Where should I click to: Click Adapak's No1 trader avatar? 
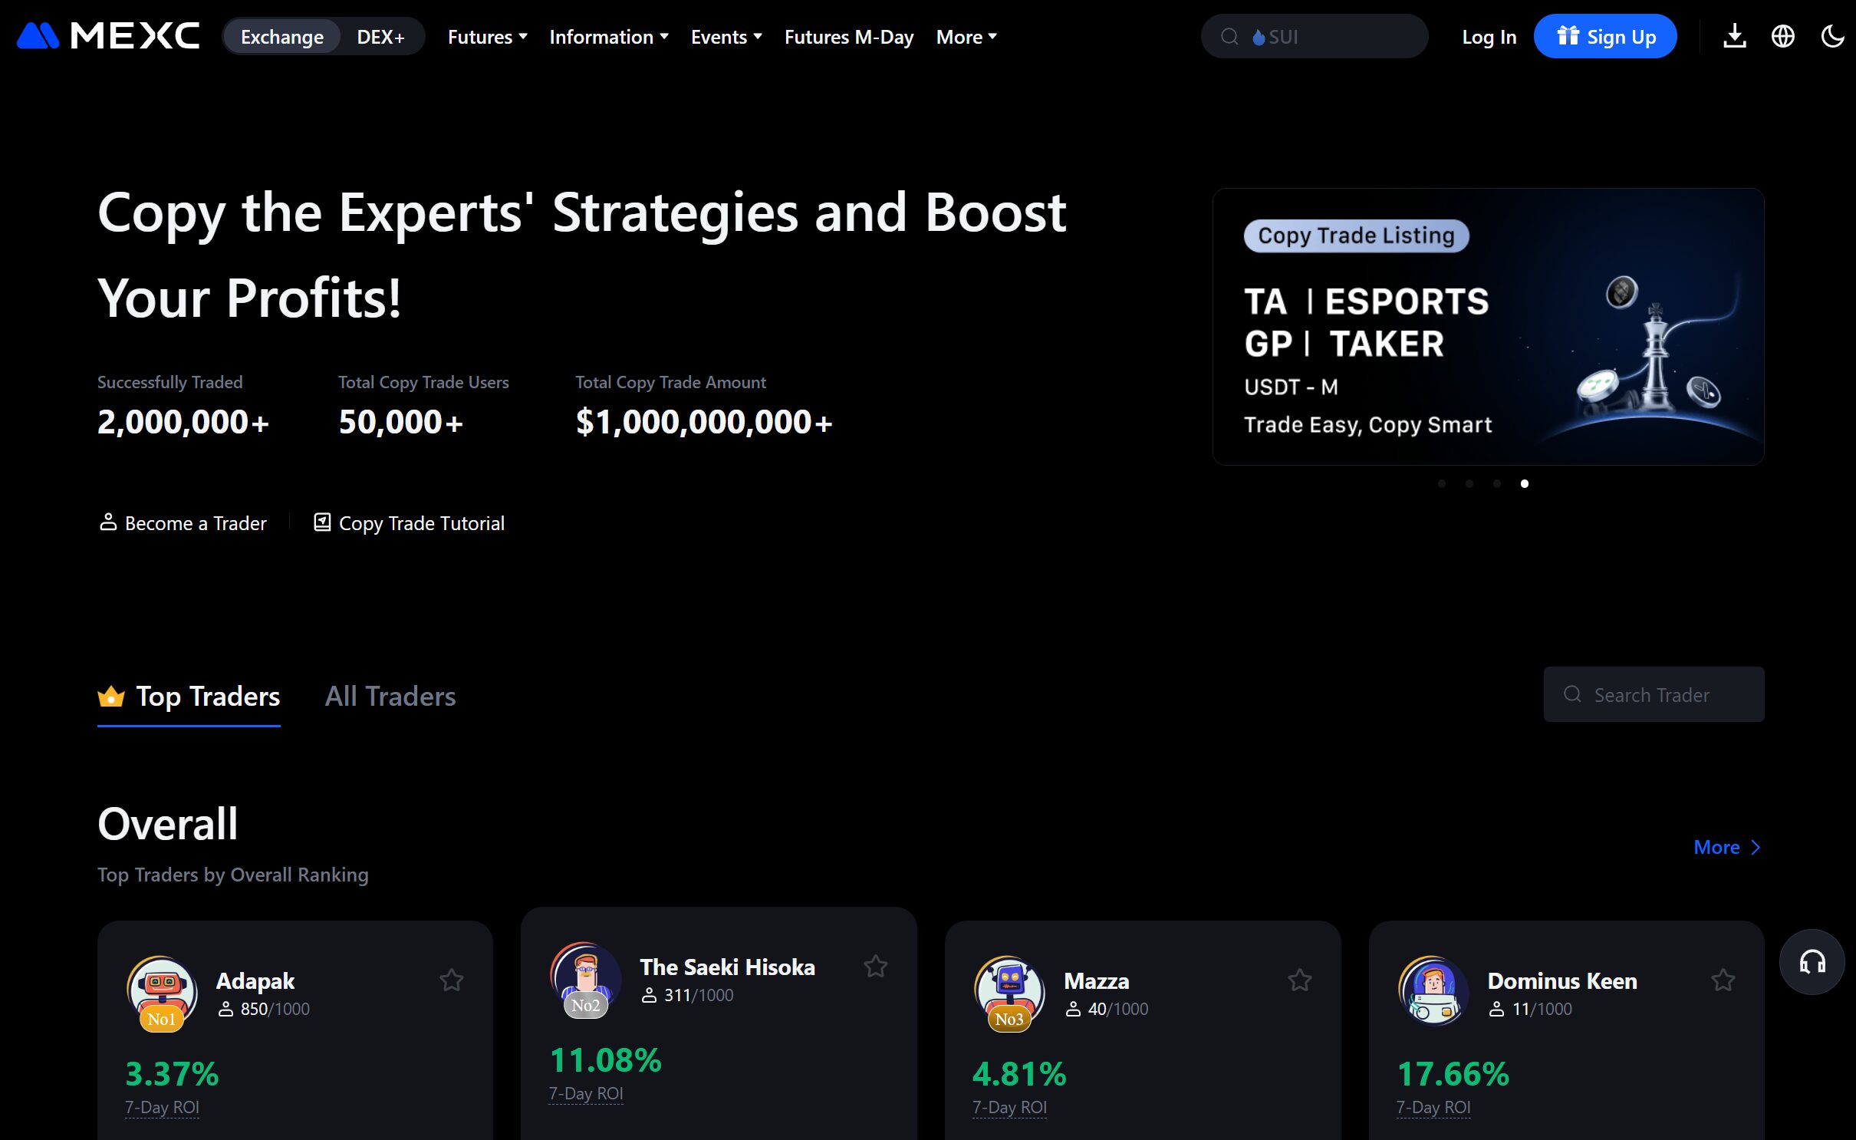pyautogui.click(x=162, y=990)
